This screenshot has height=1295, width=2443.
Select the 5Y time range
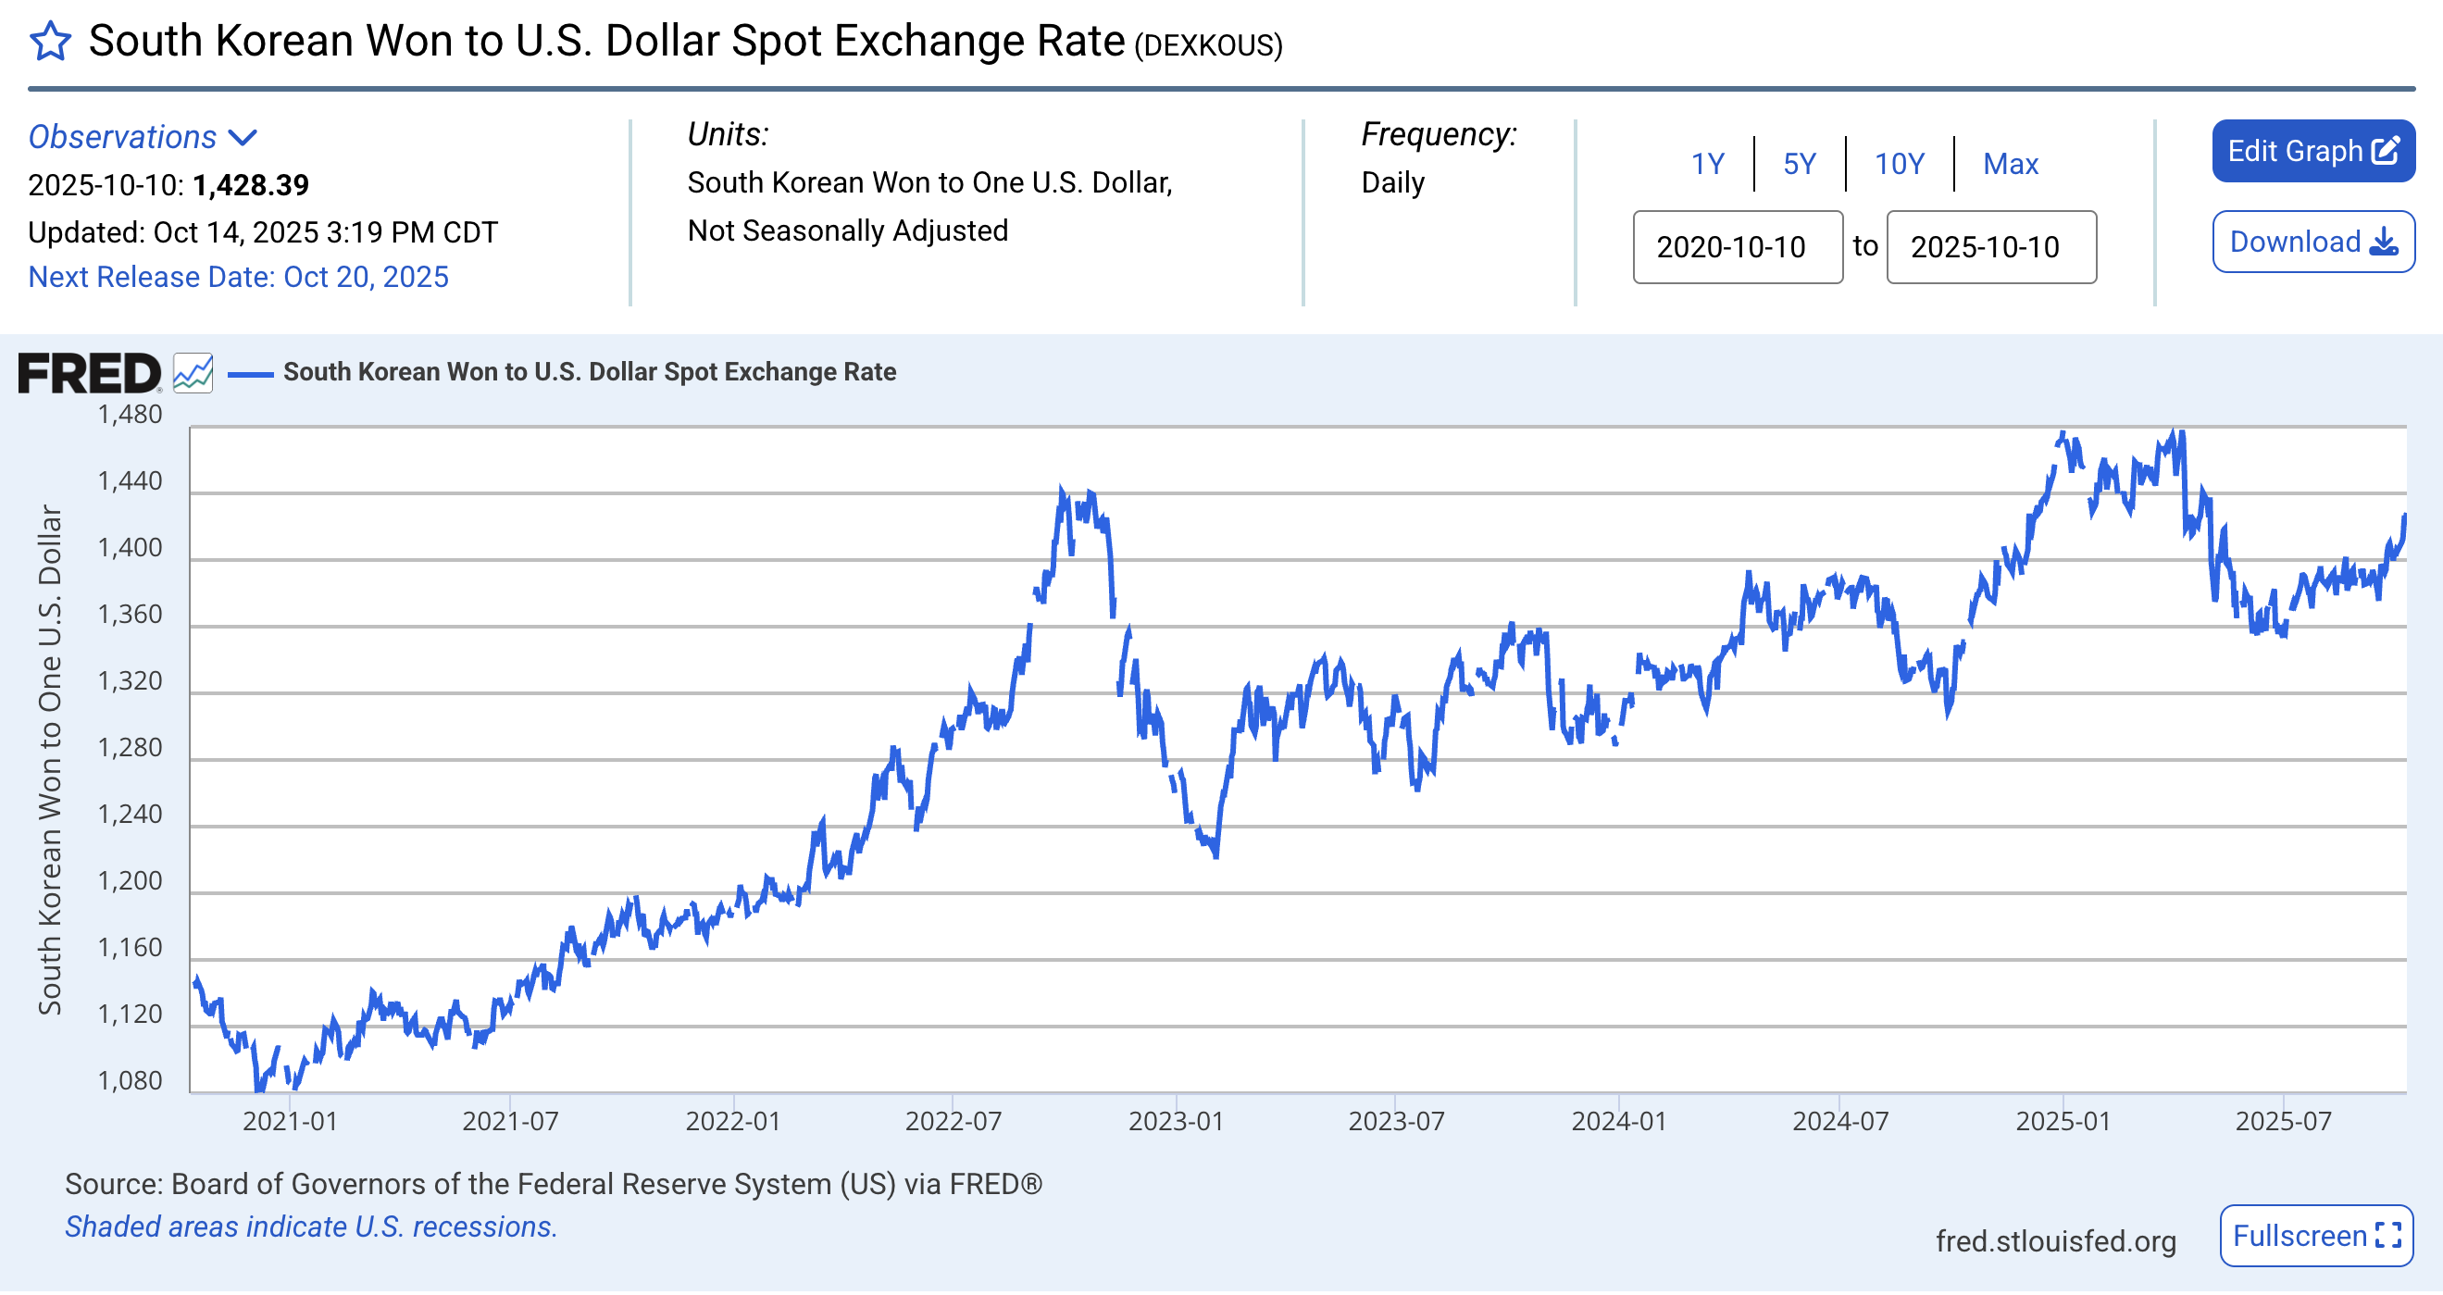1799,164
